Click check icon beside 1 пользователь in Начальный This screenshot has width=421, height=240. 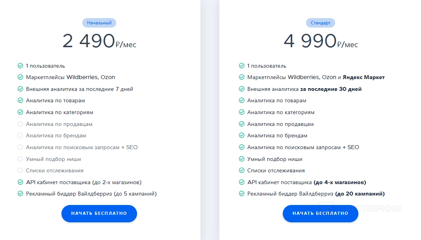click(20, 66)
